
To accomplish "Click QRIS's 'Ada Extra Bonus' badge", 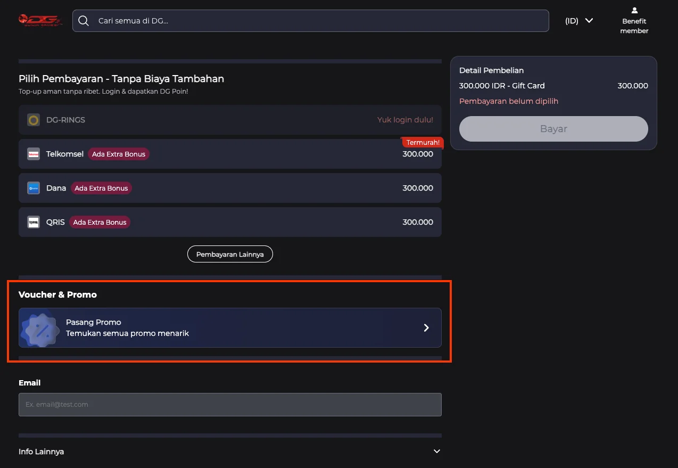I will click(x=100, y=222).
